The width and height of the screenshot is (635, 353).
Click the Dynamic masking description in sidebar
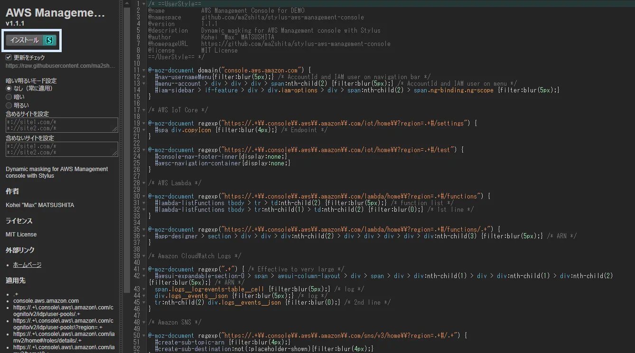[57, 172]
